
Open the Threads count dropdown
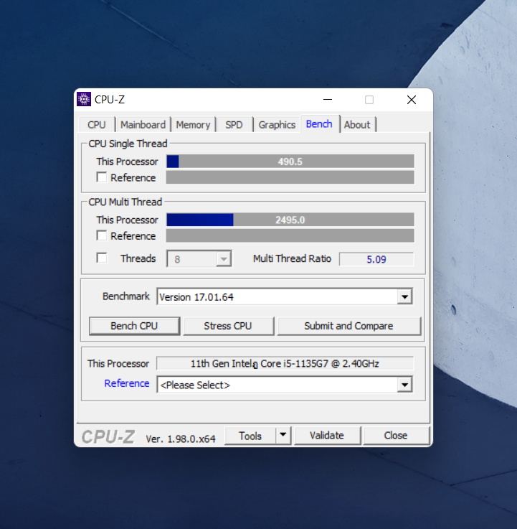199,259
